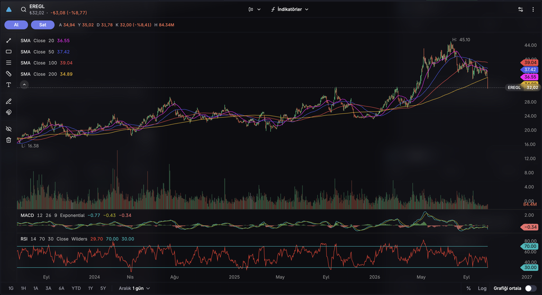Click the L: 16.38 low price marker
The height and width of the screenshot is (295, 542).
(x=30, y=146)
